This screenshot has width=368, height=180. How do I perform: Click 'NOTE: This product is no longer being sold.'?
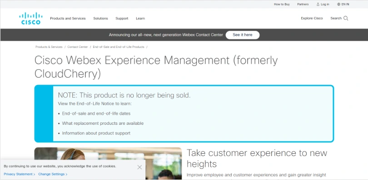124,95
